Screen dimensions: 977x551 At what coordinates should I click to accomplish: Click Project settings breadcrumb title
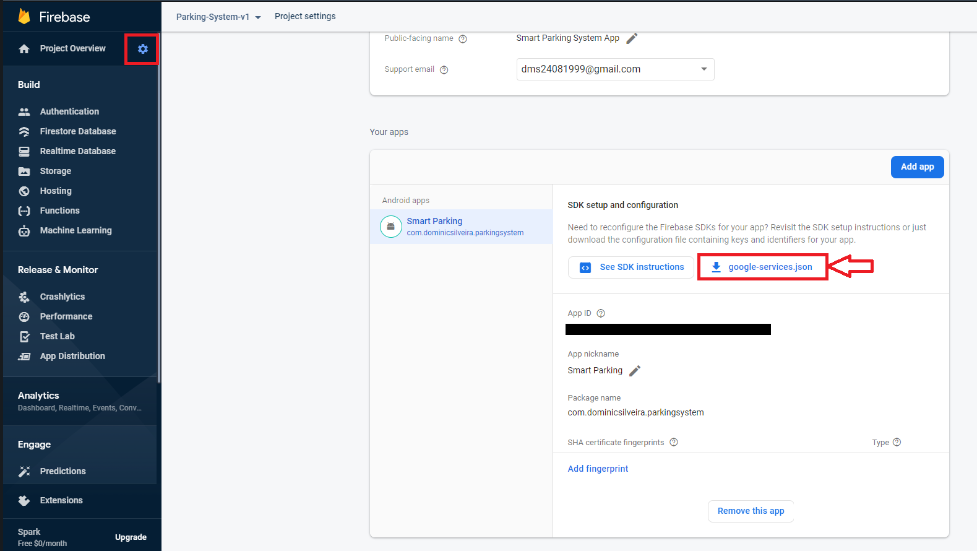tap(305, 17)
